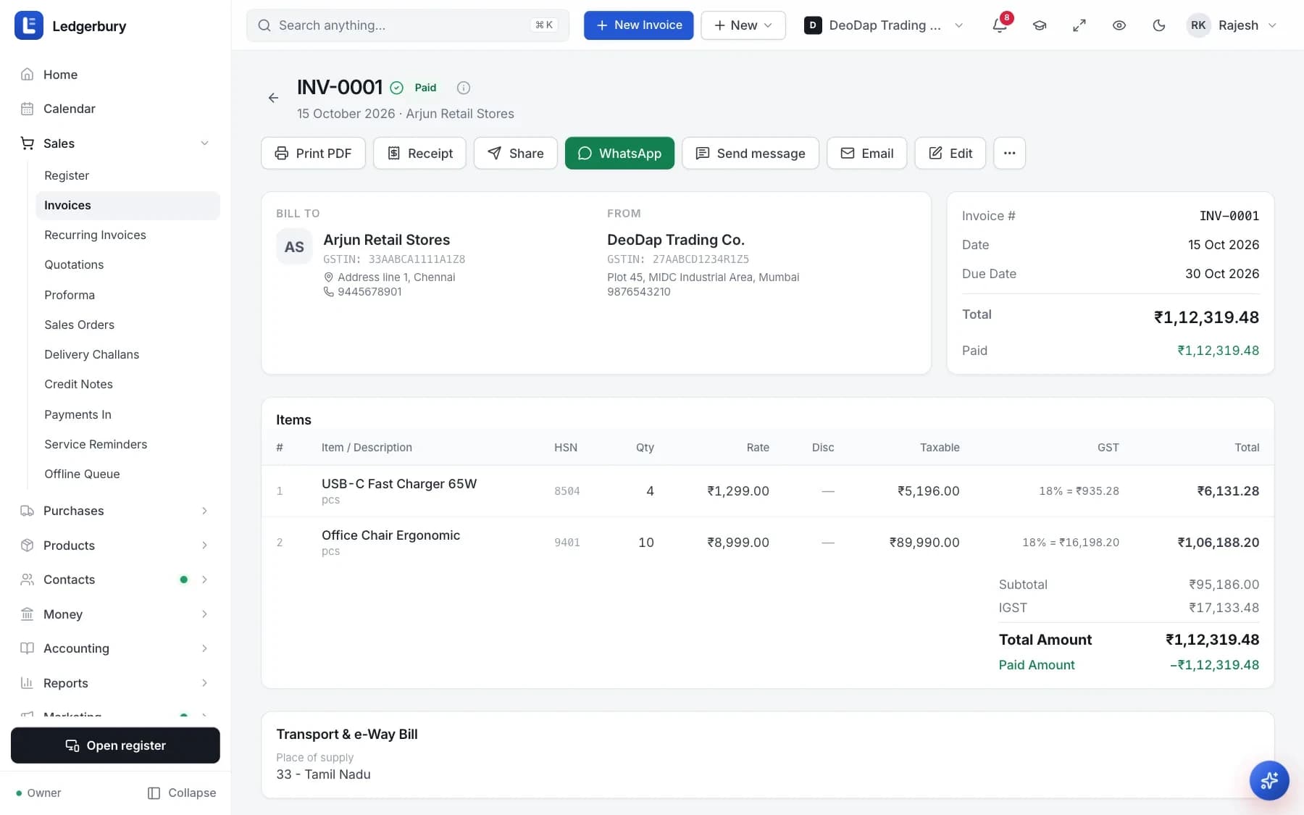Expand the Reports section
This screenshot has width=1304, height=815.
click(116, 683)
